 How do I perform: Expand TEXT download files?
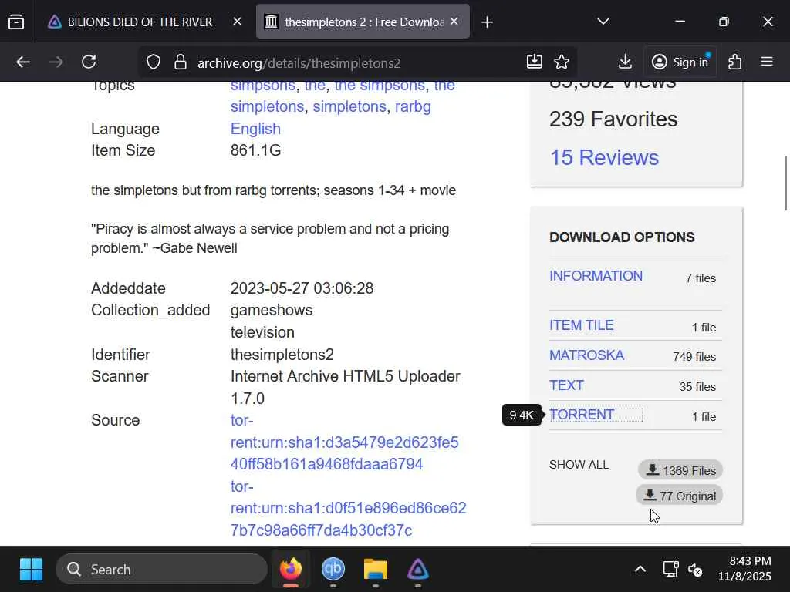pos(566,385)
